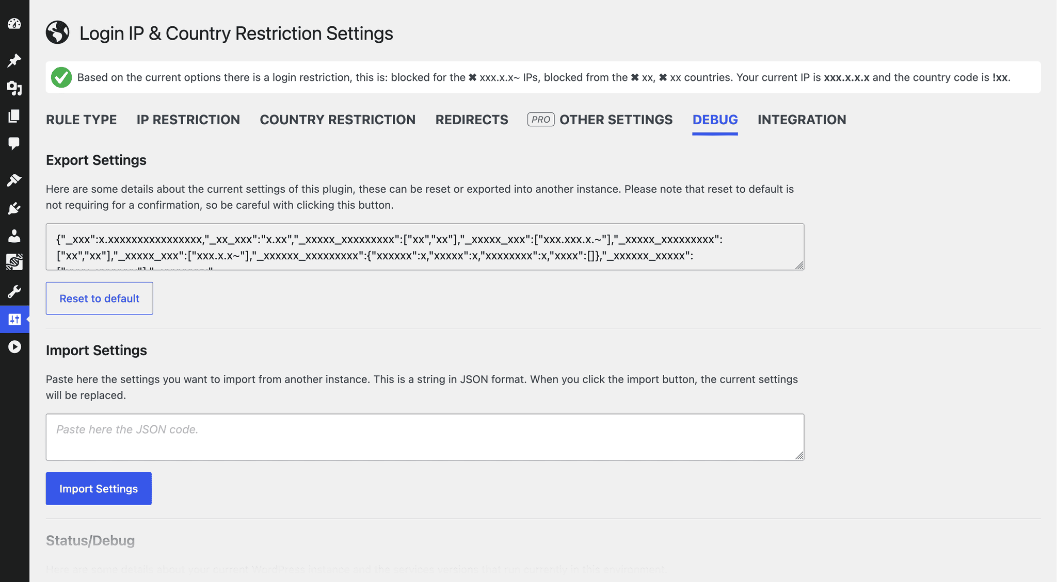Click the Paste here the JSON code field
The image size is (1057, 582).
(425, 437)
